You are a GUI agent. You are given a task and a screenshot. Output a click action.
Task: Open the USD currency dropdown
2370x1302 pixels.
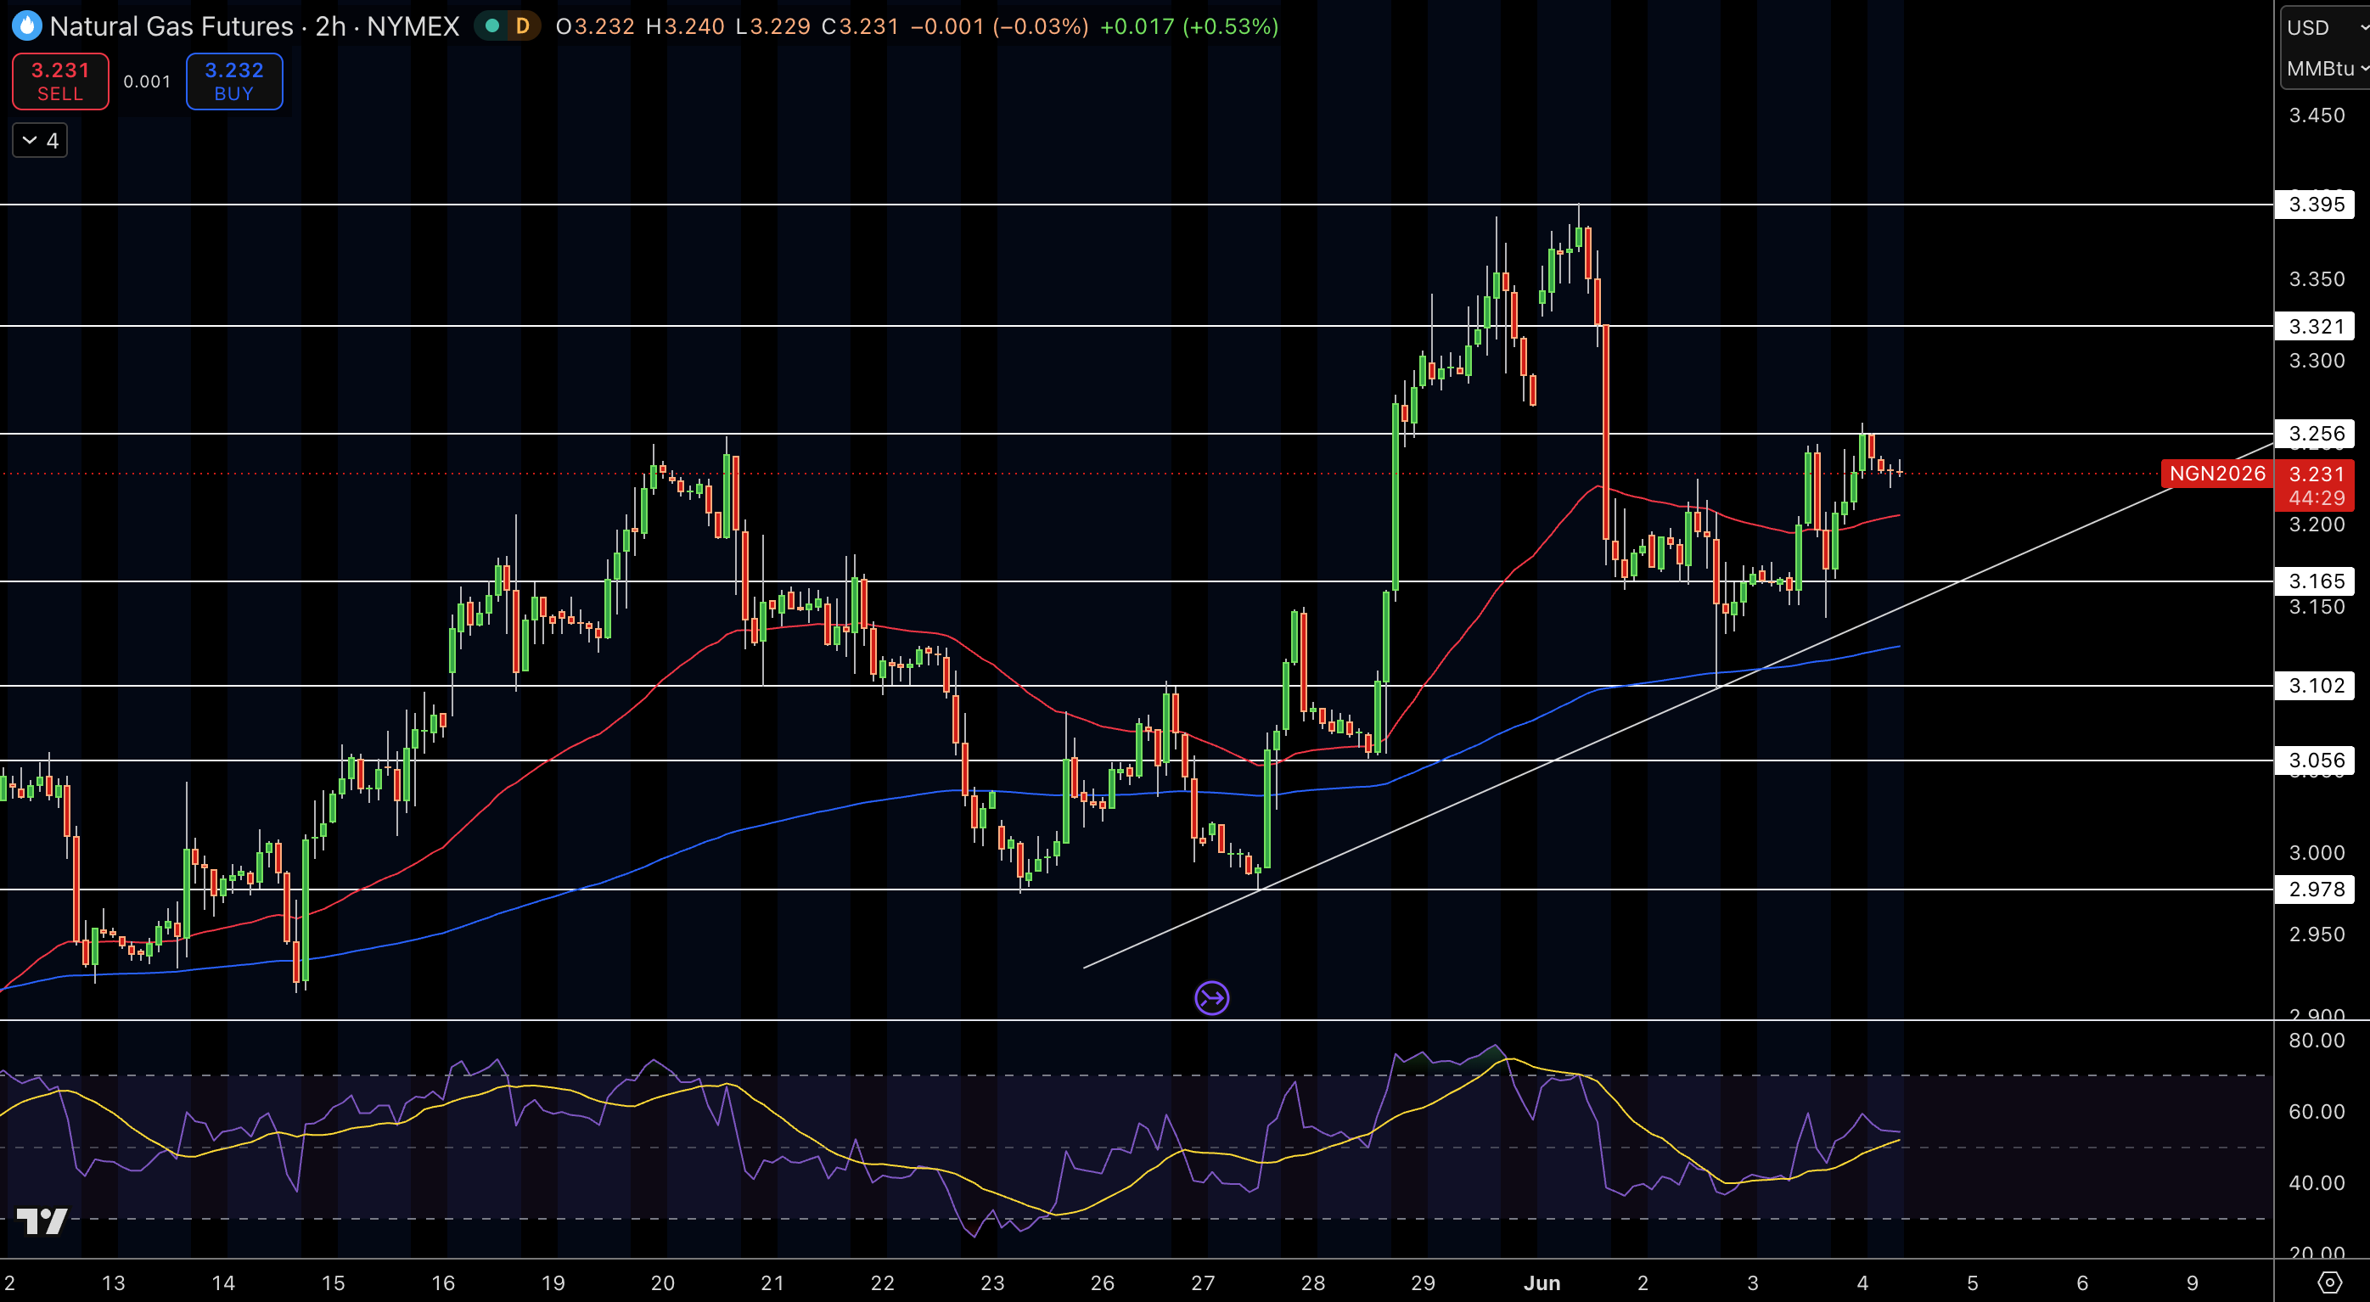pyautogui.click(x=2326, y=28)
